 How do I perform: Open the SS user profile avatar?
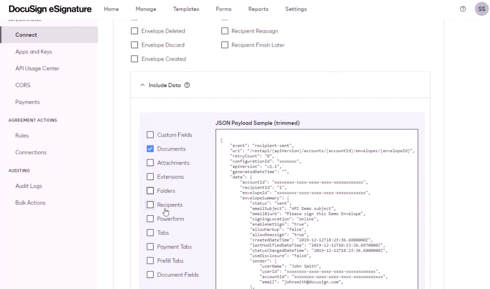click(482, 9)
